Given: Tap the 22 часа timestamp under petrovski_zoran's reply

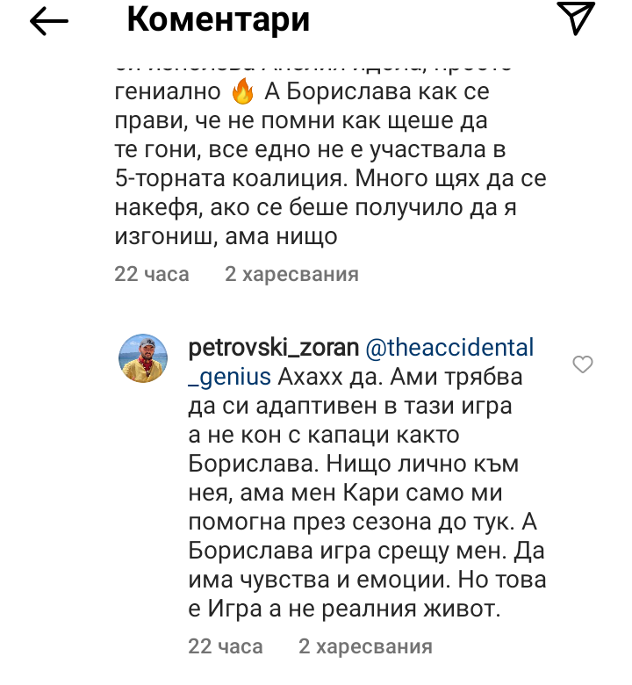Looking at the screenshot, I should coord(226,647).
